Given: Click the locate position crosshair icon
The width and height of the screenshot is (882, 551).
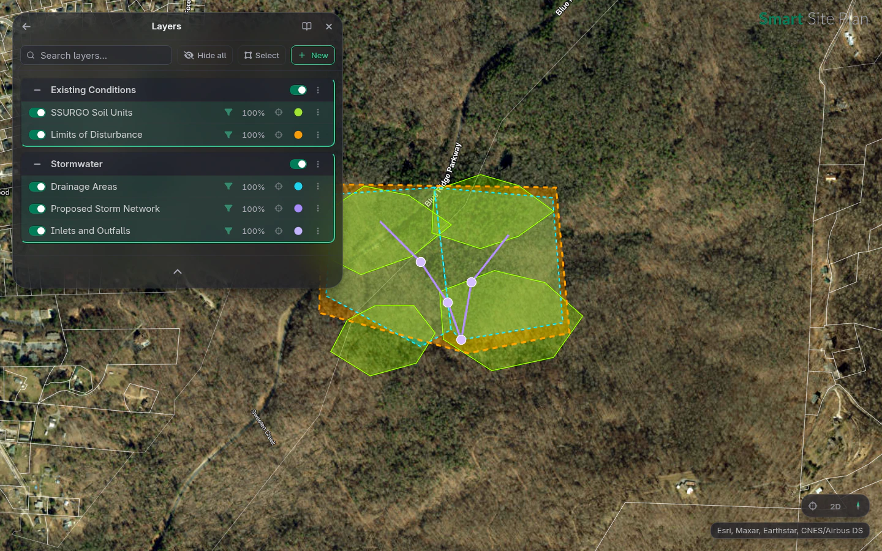Looking at the screenshot, I should 813,506.
